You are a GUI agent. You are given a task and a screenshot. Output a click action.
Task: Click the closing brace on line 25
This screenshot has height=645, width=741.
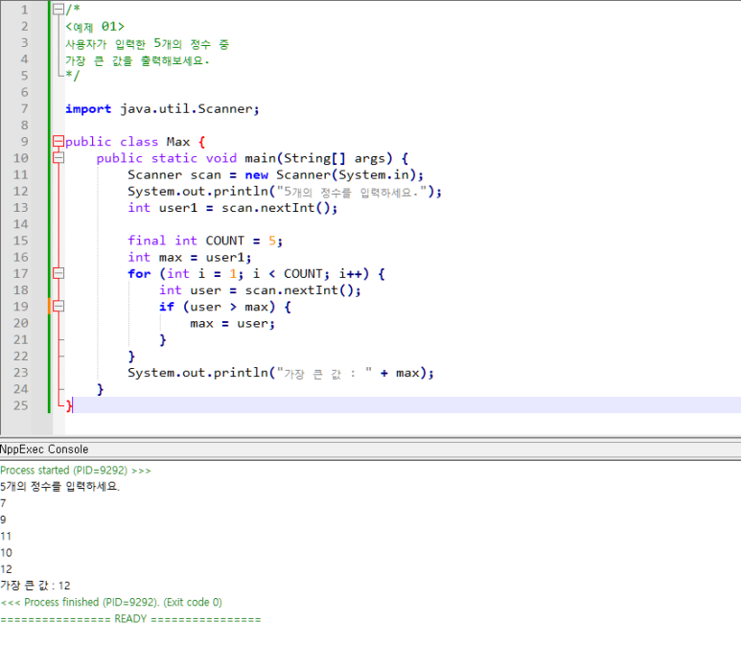69,405
